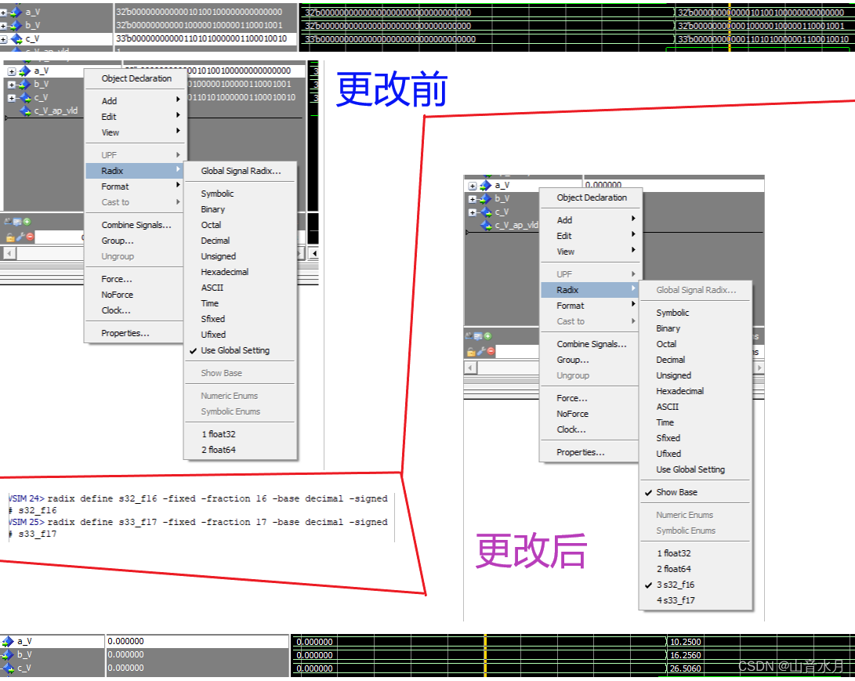This screenshot has height=681, width=855.
Task: Expand the b_V bus in the before-change panel
Action: 12,85
